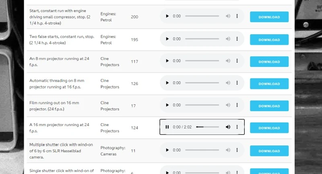Play the film running out sound
The width and height of the screenshot is (322, 174).
[167, 105]
